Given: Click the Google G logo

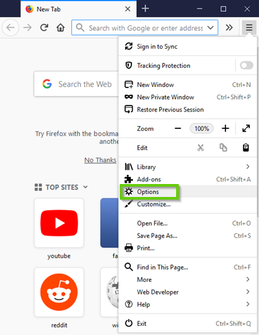Looking at the screenshot, I should (47, 84).
